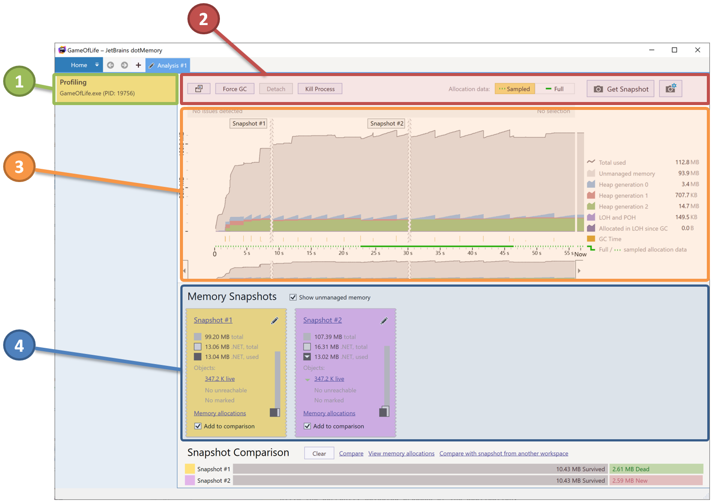713x503 pixels.
Task: Take a snapshot with Get Snapshot
Action: click(x=621, y=89)
